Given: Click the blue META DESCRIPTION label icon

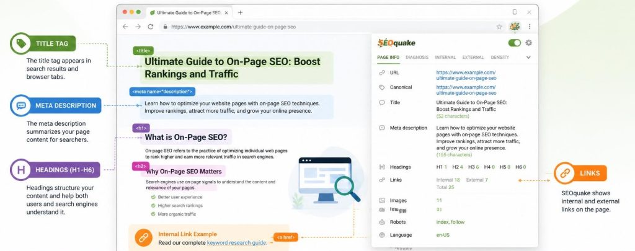Looking at the screenshot, I should click(20, 105).
